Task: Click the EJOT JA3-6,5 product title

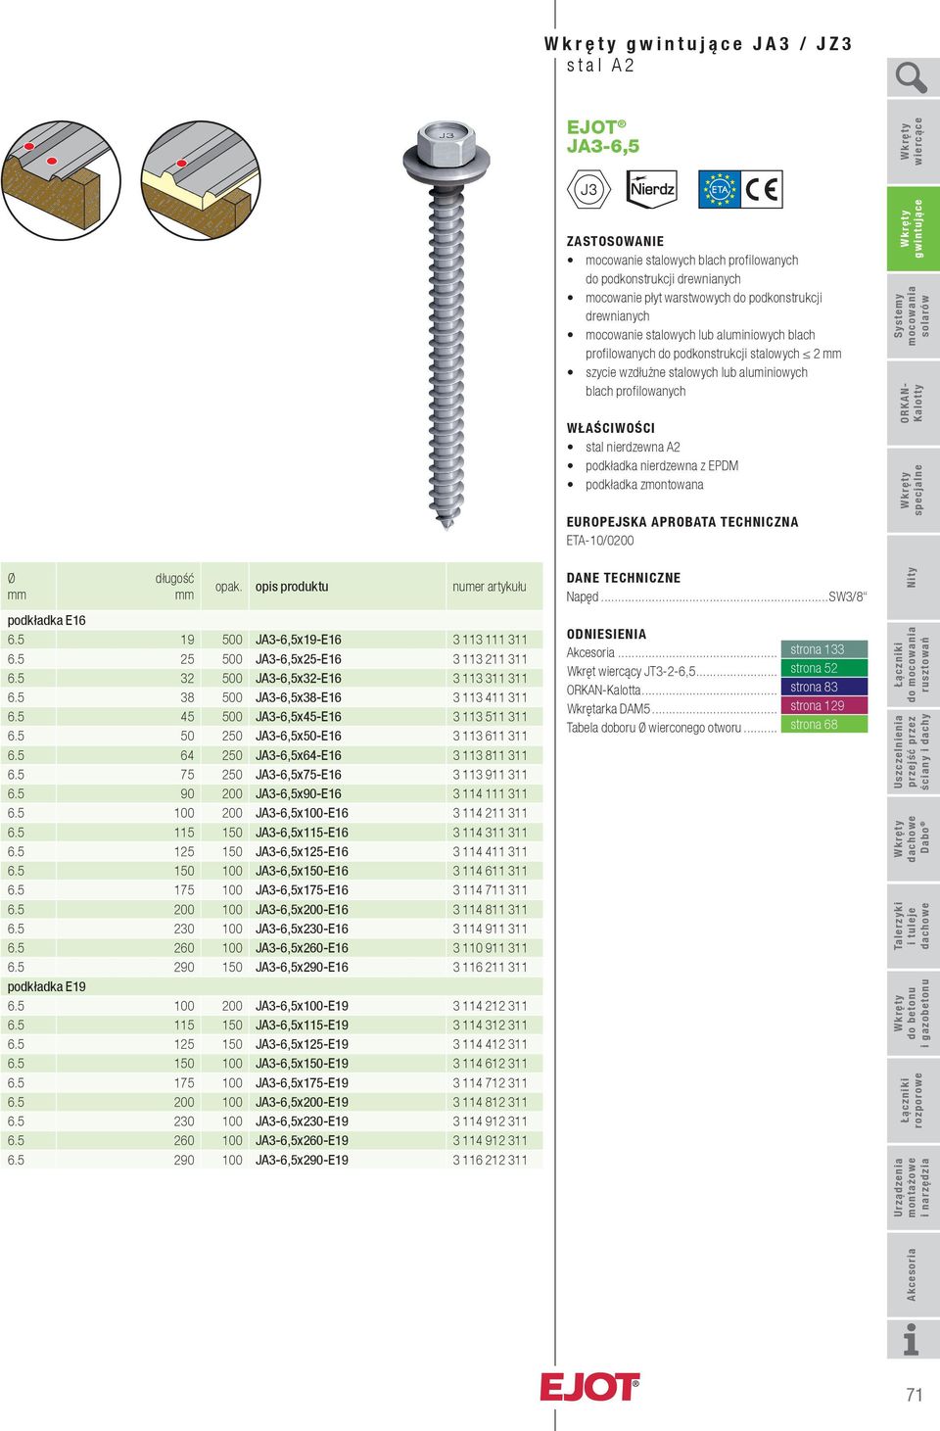Action: point(603,136)
